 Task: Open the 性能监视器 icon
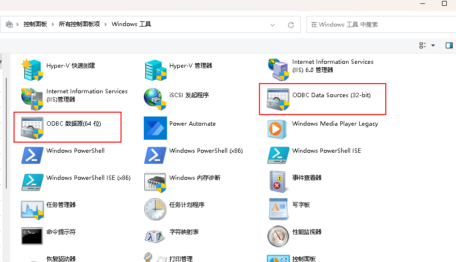coord(278,236)
